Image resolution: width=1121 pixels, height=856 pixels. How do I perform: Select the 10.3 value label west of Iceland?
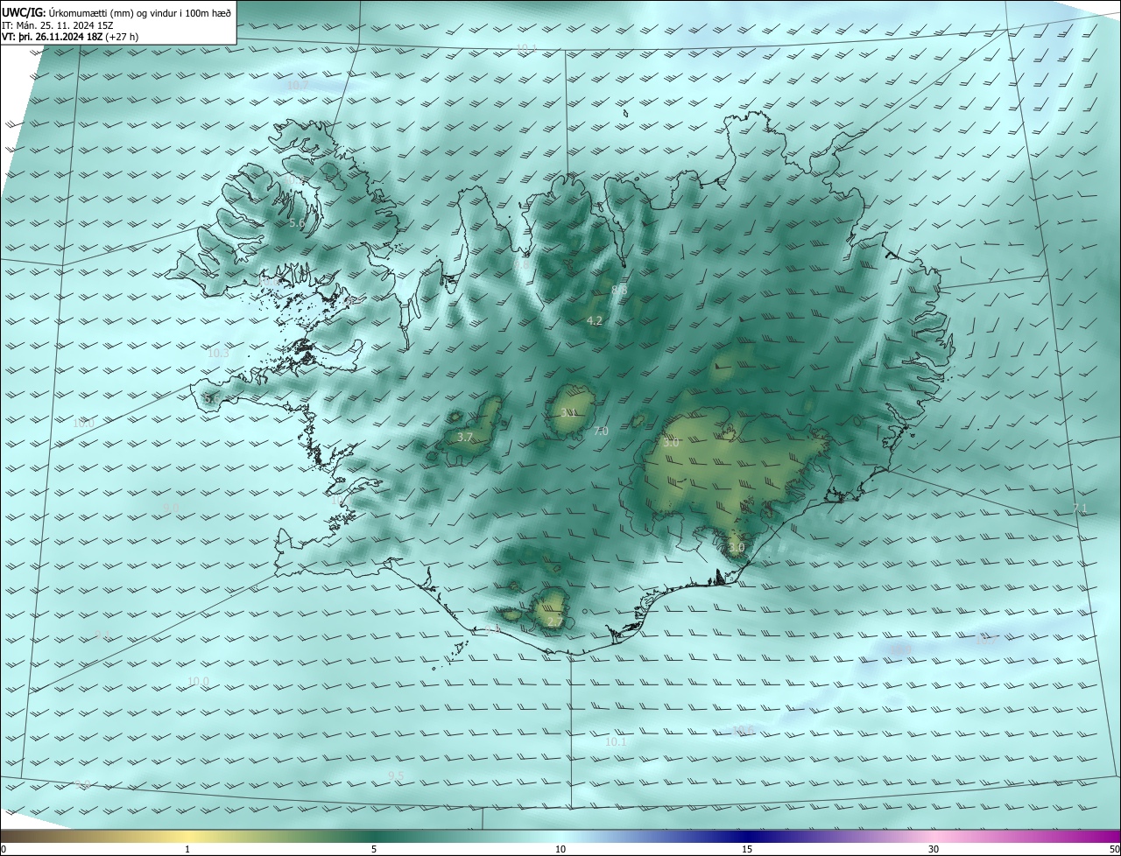coord(219,354)
